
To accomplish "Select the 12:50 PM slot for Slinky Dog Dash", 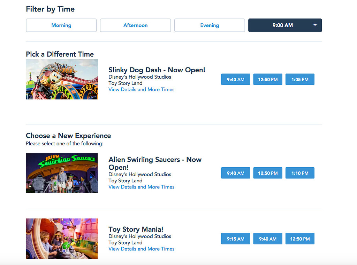I will pos(268,79).
